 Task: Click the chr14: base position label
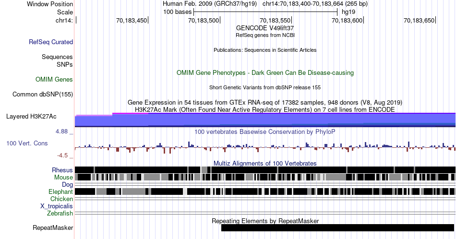point(64,20)
